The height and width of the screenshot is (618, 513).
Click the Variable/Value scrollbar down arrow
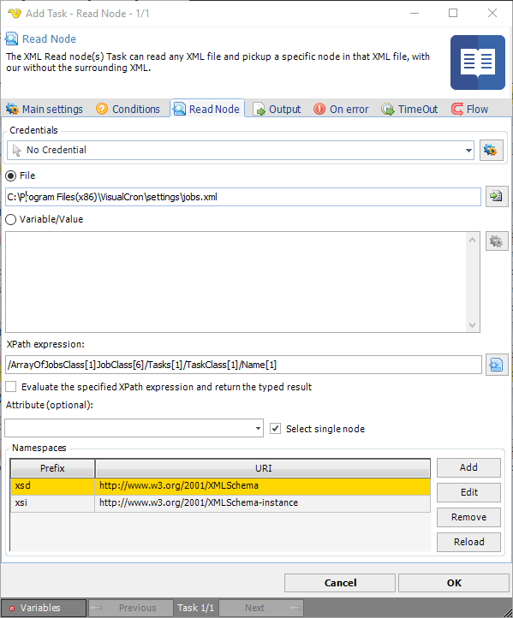[473, 325]
